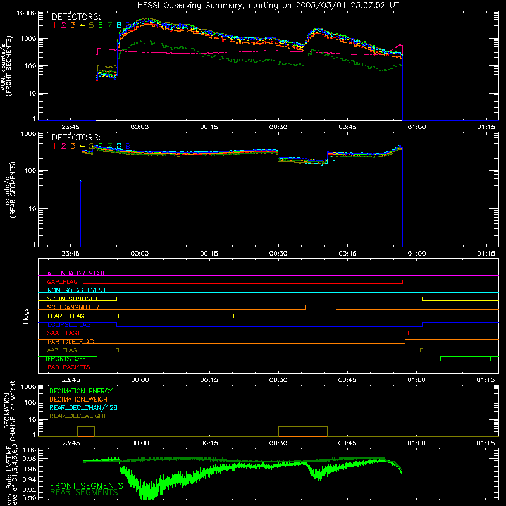Screen dimensions: 506x506
Task: Click the REAR_DEC_CHAN/128 legend entry
Action: [x=83, y=407]
